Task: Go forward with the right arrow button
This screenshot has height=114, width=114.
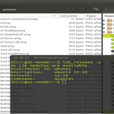Action: [x=86, y=9]
